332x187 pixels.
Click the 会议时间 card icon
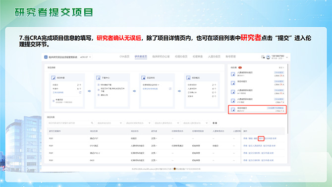143,78
